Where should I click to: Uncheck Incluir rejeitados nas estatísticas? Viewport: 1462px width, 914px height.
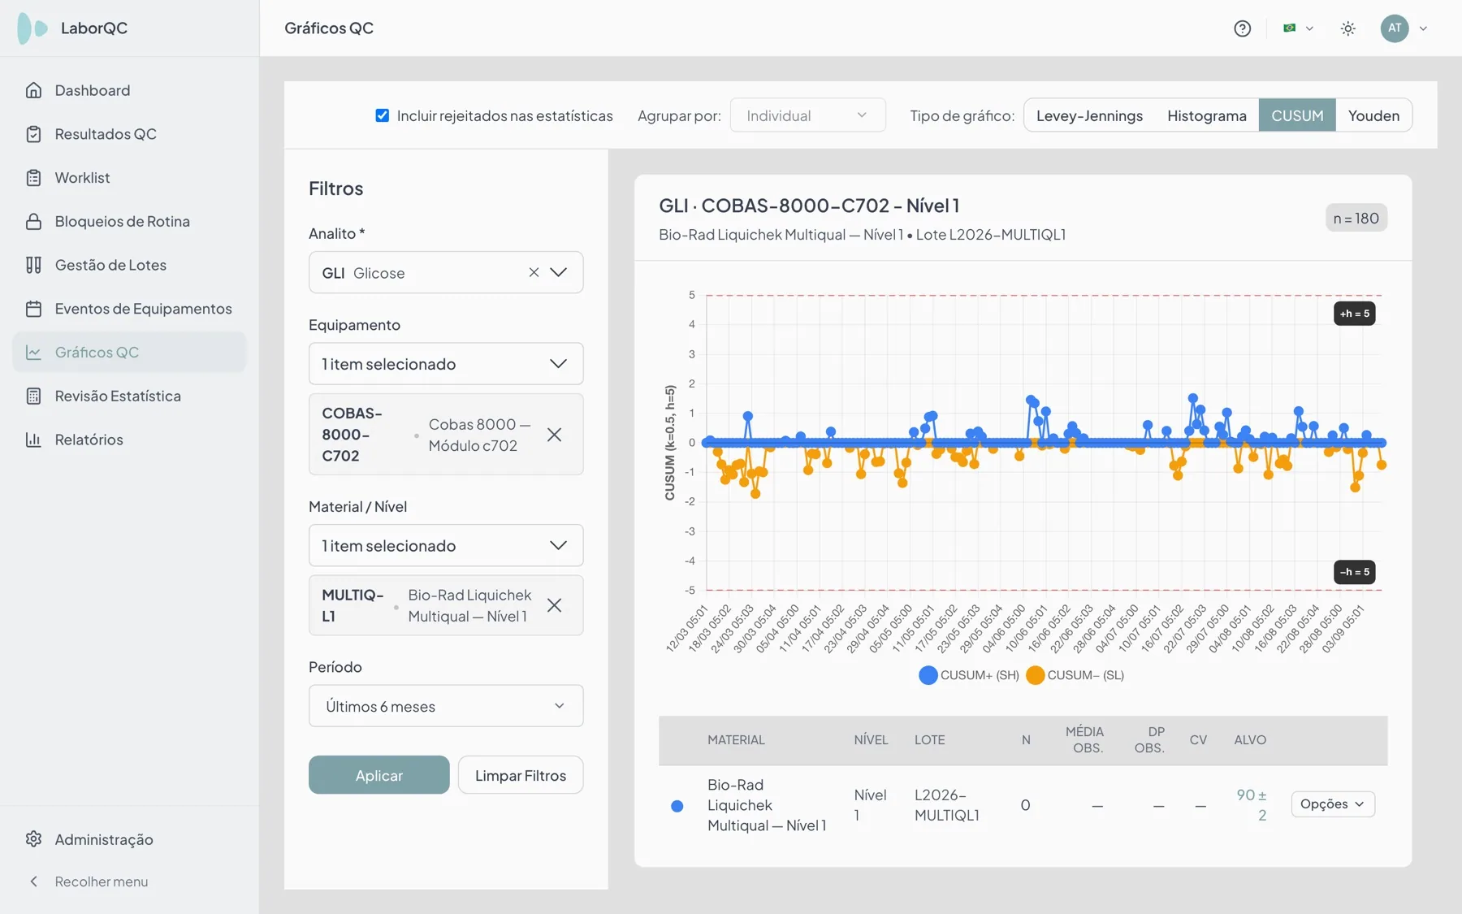(x=382, y=115)
